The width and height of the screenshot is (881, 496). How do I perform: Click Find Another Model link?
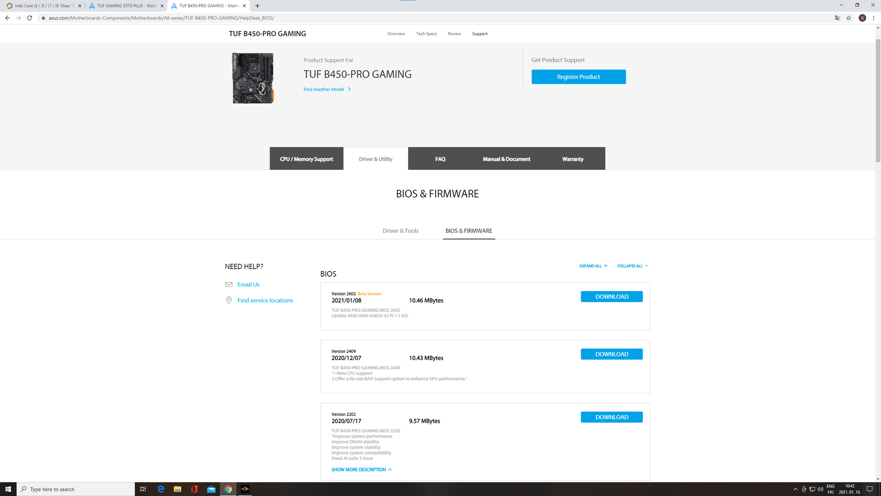tap(324, 89)
